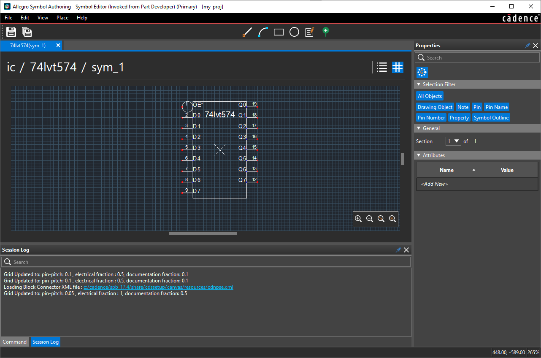Viewport: 541px width, 358px height.
Task: Toggle the Pin selection filter
Action: pos(477,107)
